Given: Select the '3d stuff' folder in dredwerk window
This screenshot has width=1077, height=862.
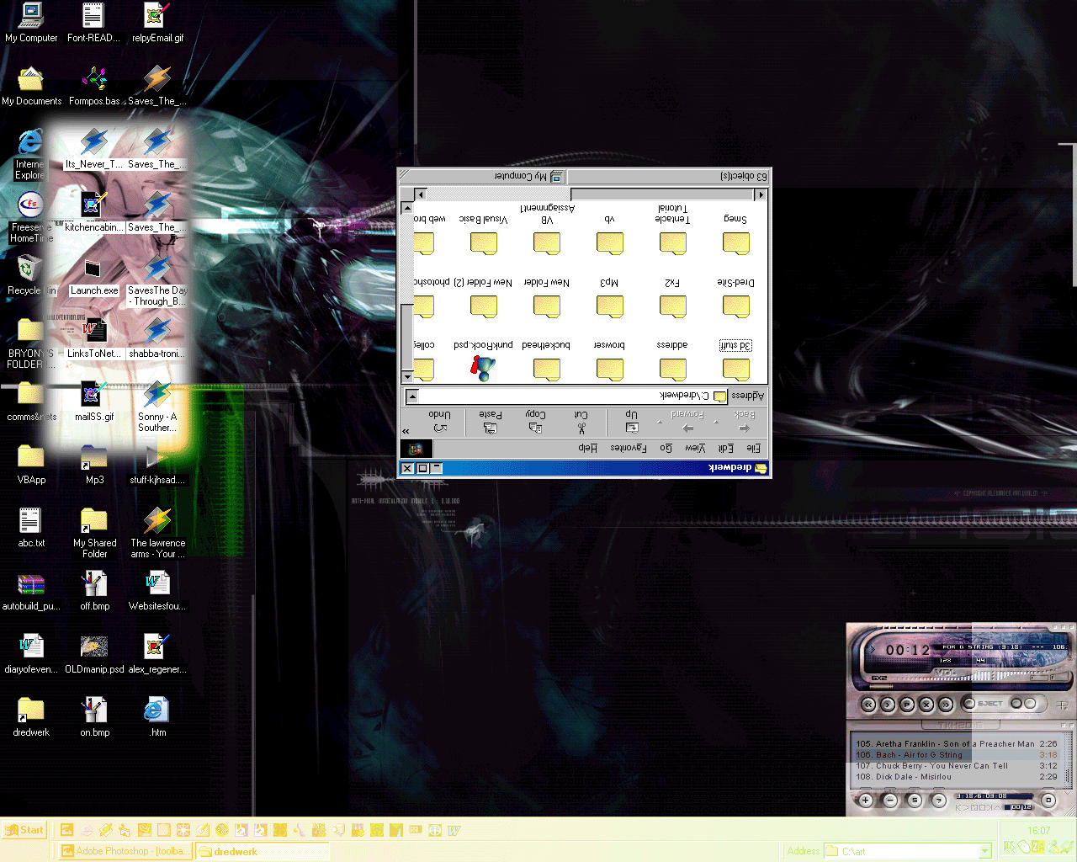Looking at the screenshot, I should pyautogui.click(x=735, y=360).
